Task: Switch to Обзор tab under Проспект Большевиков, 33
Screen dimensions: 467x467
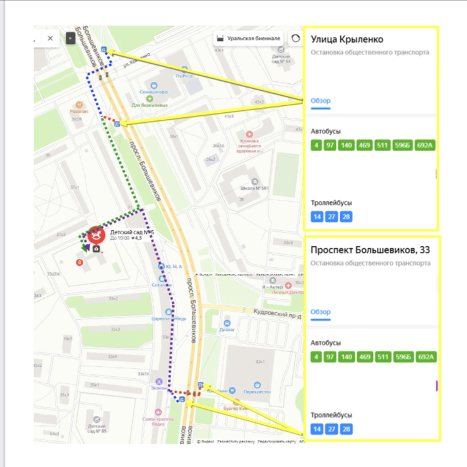Action: pos(321,312)
